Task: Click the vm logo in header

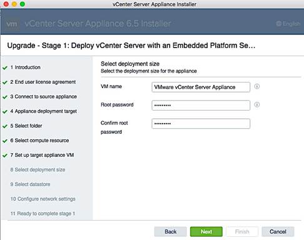Action: [12, 24]
